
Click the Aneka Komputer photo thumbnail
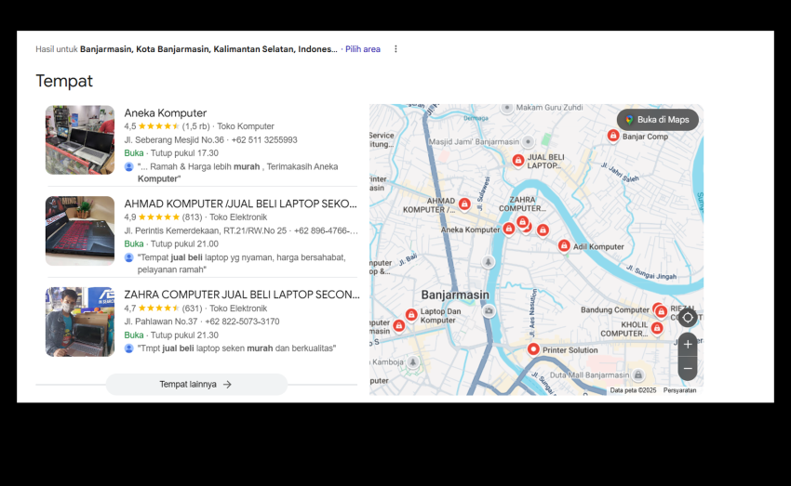click(x=80, y=140)
